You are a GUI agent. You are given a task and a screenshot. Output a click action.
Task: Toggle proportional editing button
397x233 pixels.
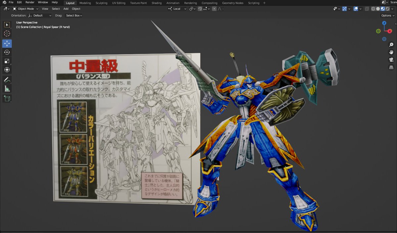214,9
